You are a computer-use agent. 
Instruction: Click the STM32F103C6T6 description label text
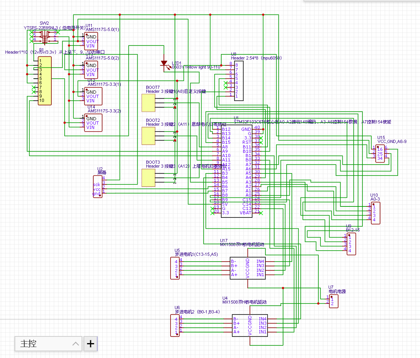coord(312,122)
